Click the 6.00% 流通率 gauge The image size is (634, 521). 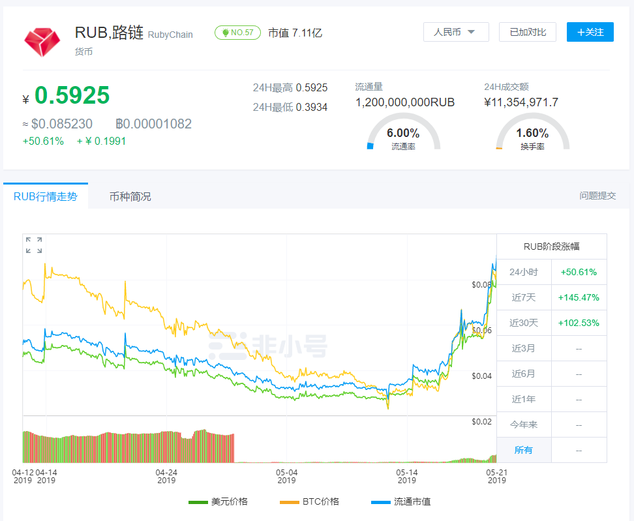click(403, 132)
